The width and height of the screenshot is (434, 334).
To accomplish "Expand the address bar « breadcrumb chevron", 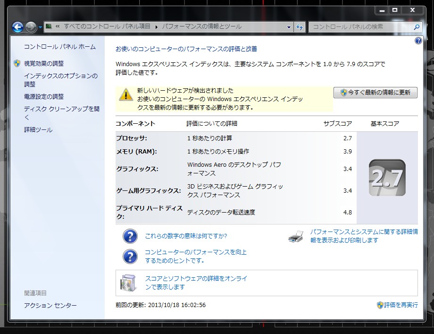I will (58, 26).
